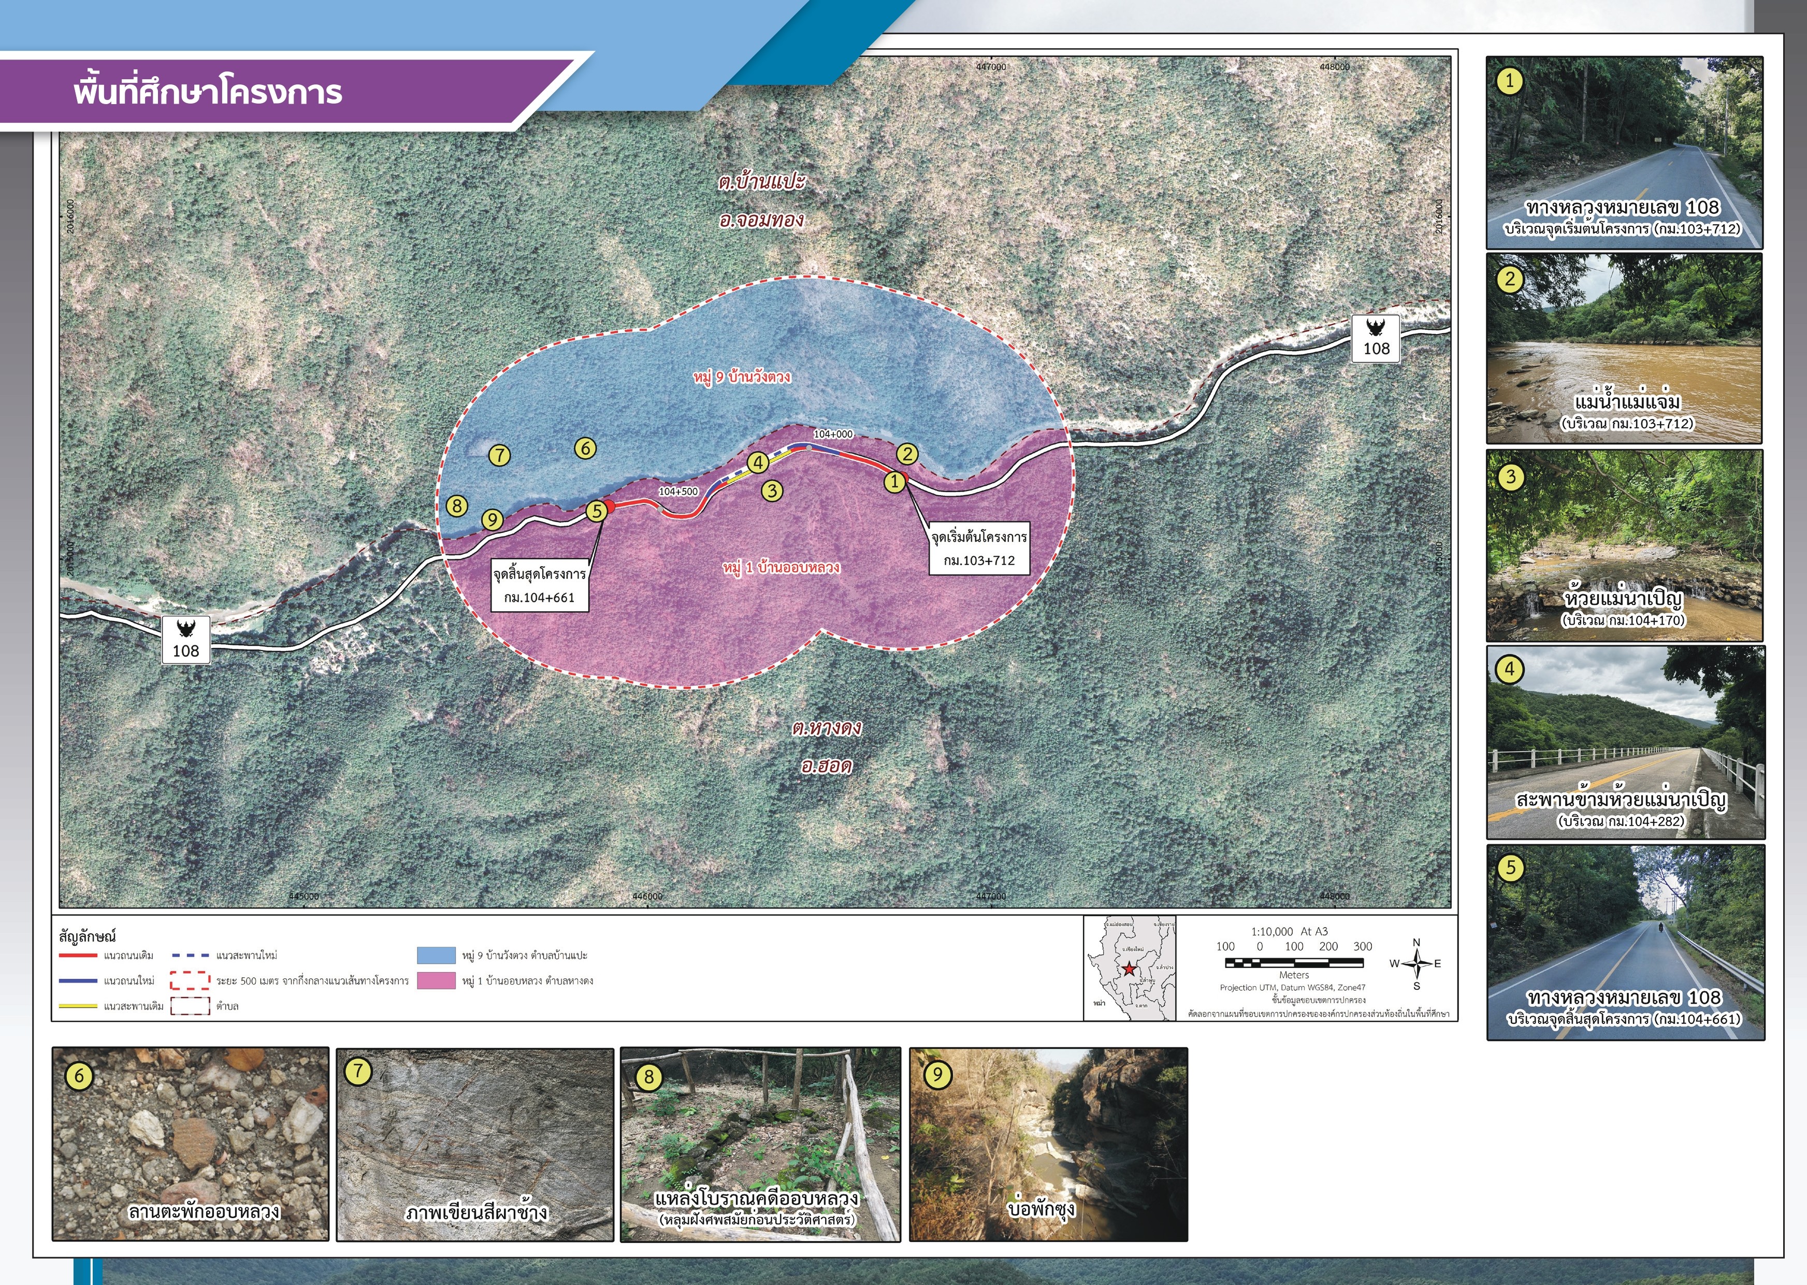This screenshot has width=1807, height=1285.
Task: Click the black-and-white scale bar
Action: point(1294,963)
